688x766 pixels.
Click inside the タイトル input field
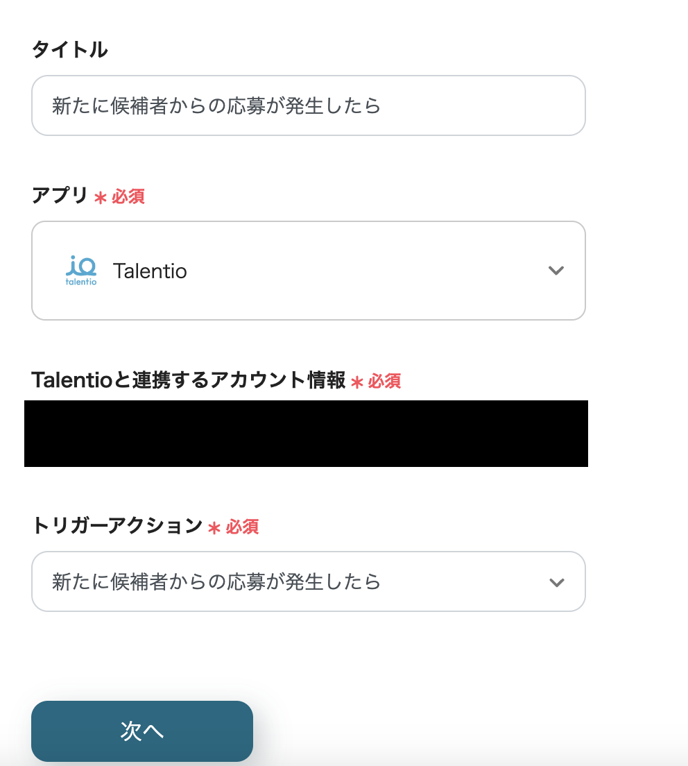point(308,105)
